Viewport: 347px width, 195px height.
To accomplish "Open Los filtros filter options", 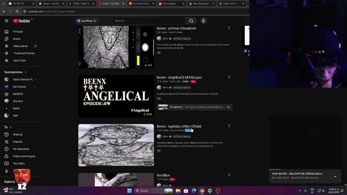I will point(86,21).
